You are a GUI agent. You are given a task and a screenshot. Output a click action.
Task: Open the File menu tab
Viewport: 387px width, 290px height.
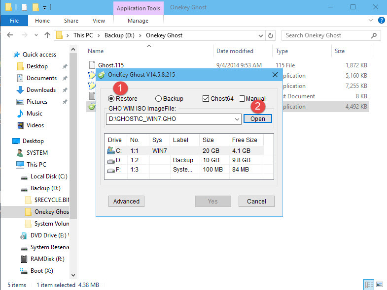(14, 21)
